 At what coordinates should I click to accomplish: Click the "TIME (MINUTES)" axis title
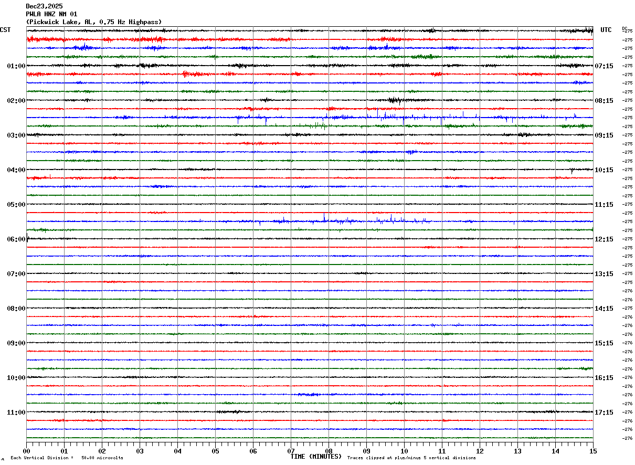pos(316,457)
